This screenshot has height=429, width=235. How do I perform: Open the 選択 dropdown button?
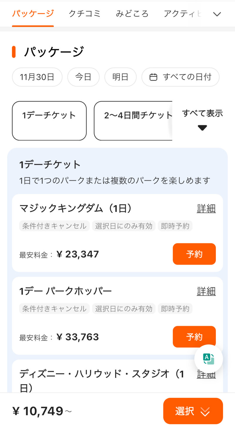coord(193,411)
